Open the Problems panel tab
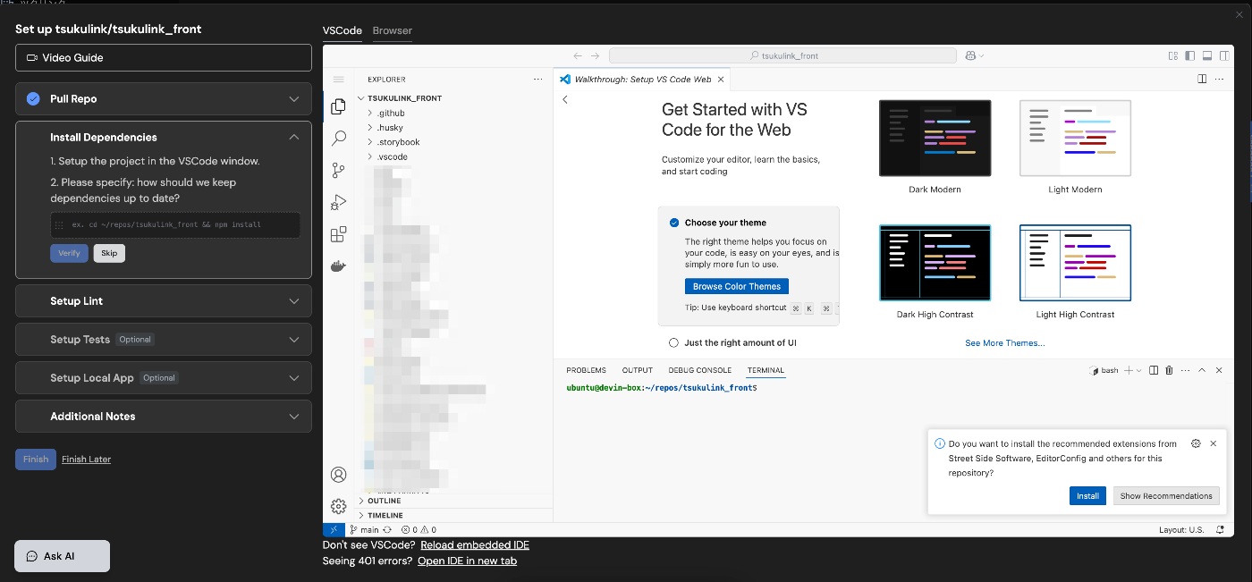The height and width of the screenshot is (582, 1252). point(587,370)
